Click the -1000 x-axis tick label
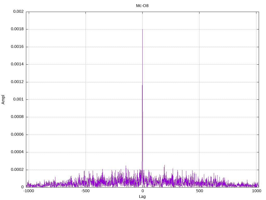The width and height of the screenshot is (266, 200). click(x=29, y=191)
